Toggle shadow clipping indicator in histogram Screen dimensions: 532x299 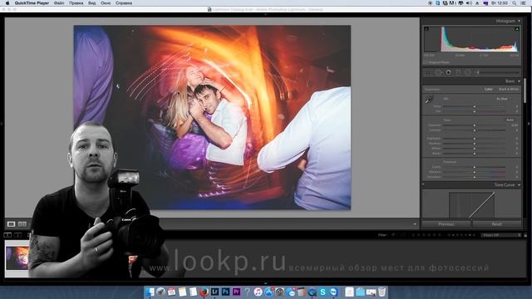426,29
